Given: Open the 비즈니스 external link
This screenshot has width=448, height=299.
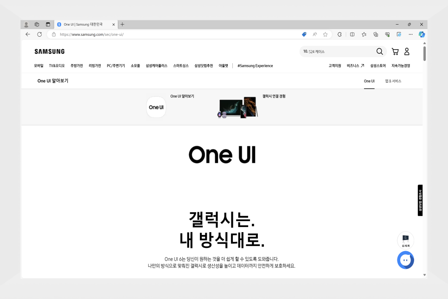Looking at the screenshot, I should tap(355, 66).
